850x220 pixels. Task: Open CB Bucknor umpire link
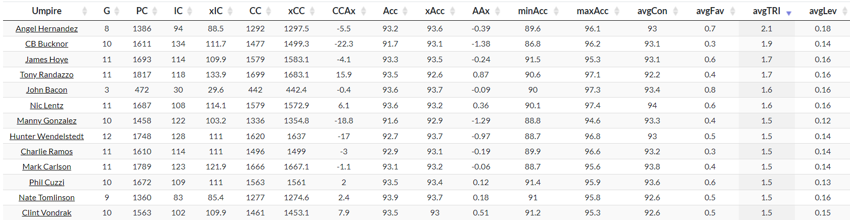pyautogui.click(x=47, y=44)
